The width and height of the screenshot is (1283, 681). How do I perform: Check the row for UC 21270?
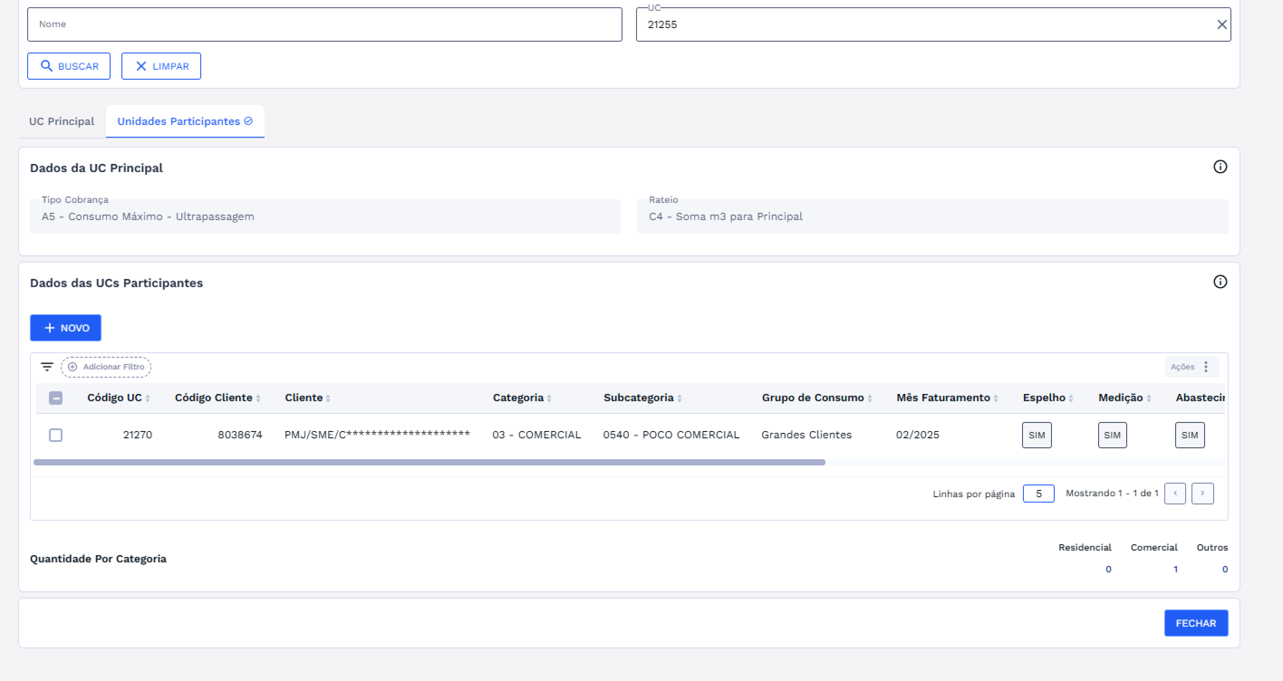(56, 435)
